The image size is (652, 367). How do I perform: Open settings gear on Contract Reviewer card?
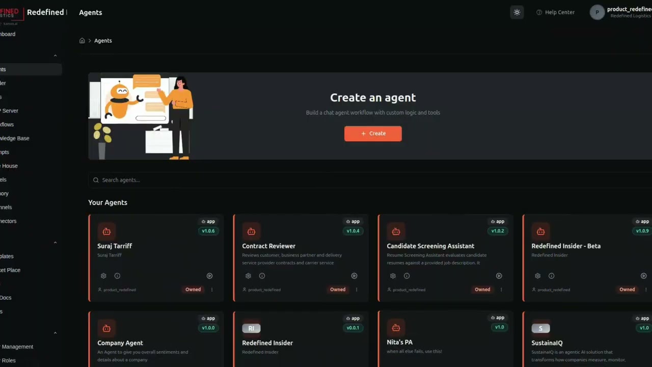[x=248, y=276]
